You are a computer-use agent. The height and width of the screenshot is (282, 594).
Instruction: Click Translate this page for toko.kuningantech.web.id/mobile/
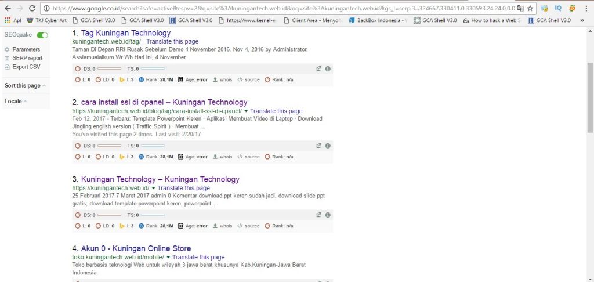pyautogui.click(x=198, y=258)
